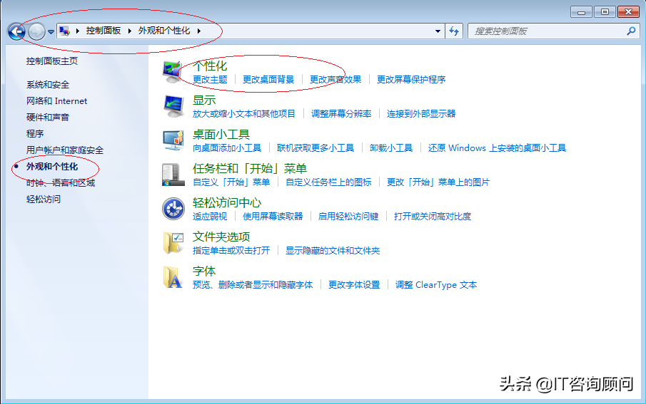Click 调整屏幕分辨率 link
646x404 pixels.
(341, 113)
